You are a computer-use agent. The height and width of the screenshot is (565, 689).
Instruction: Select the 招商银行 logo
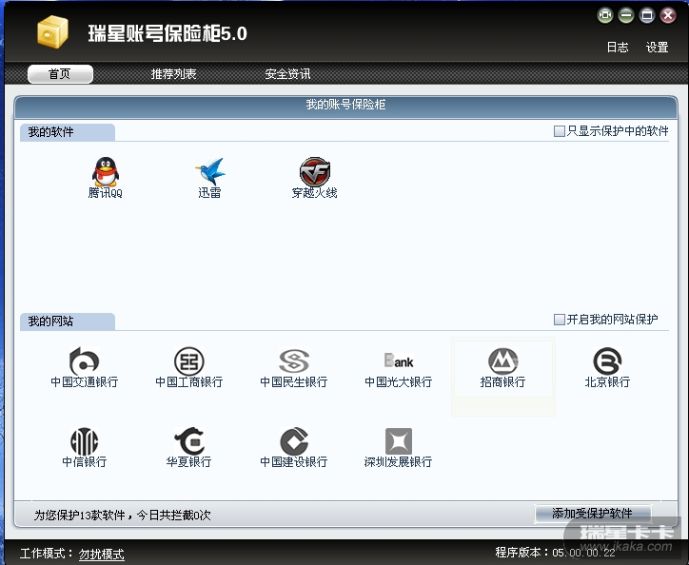click(503, 361)
